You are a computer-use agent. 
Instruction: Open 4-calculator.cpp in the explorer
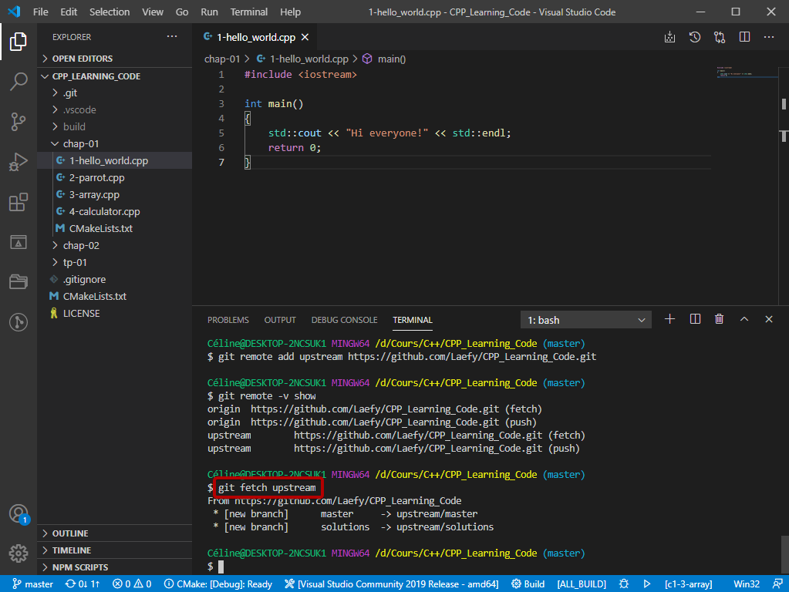coord(115,212)
